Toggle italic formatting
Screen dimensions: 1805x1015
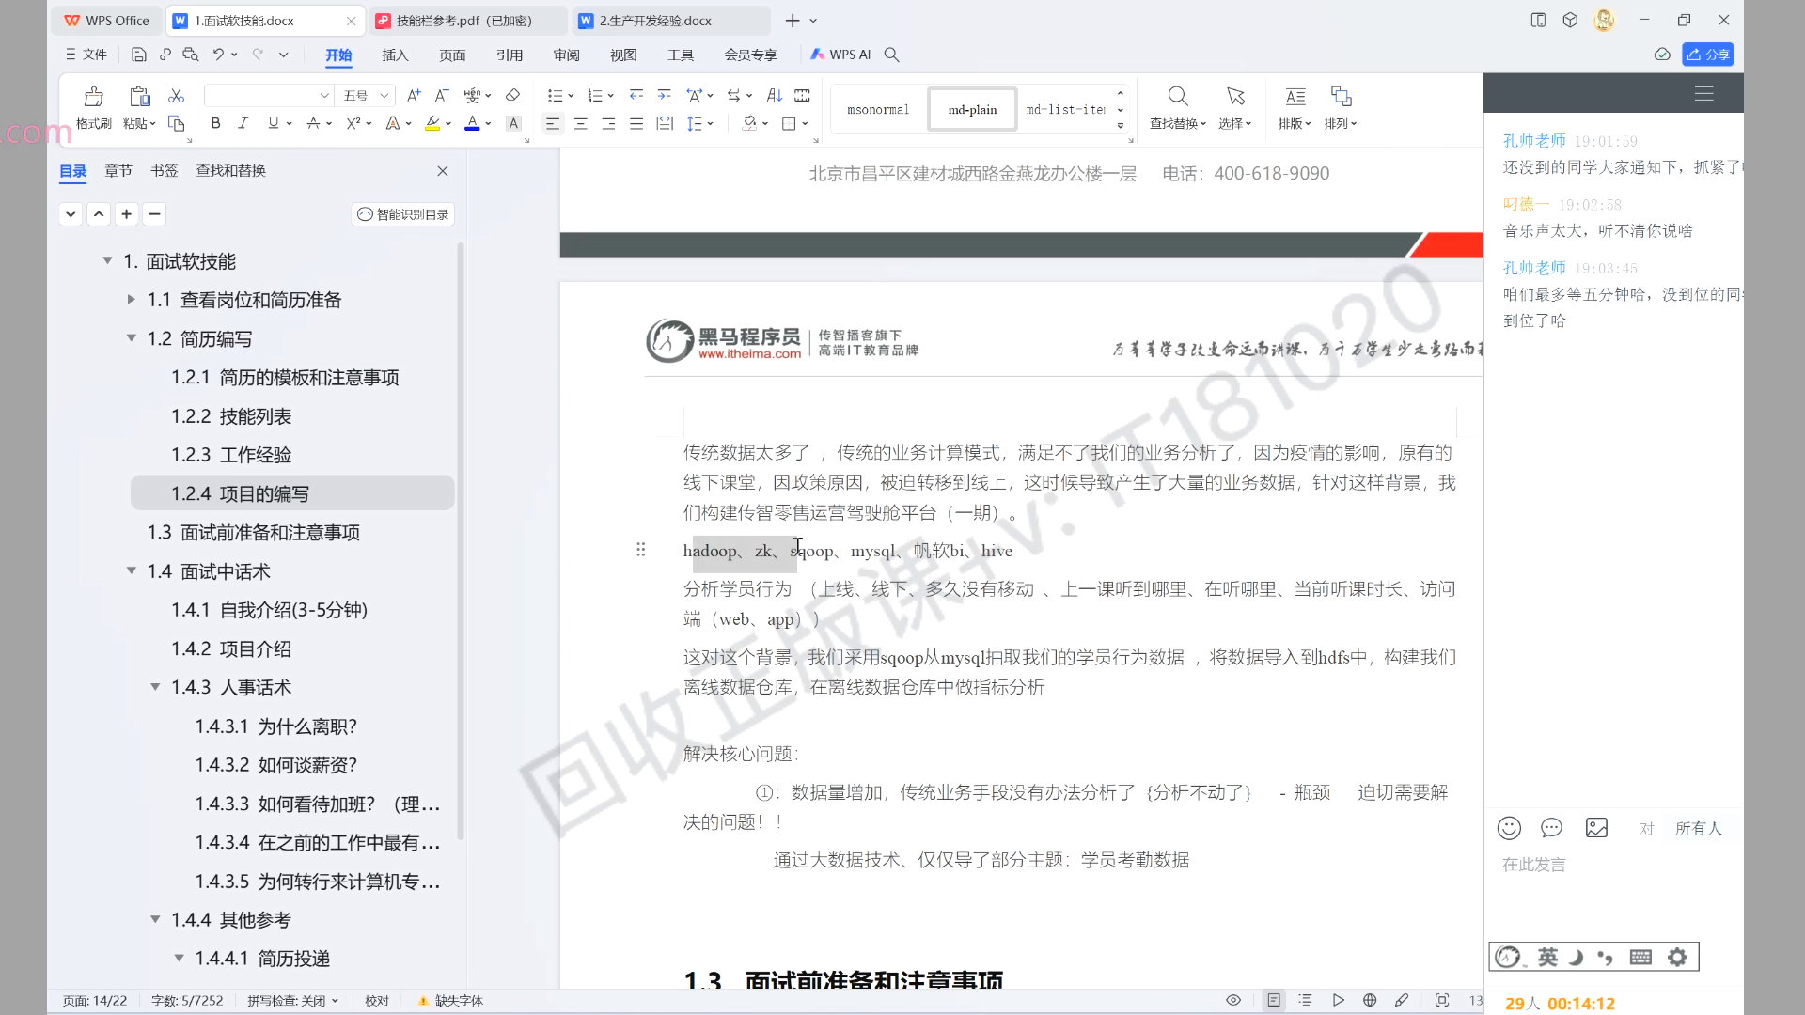point(243,123)
